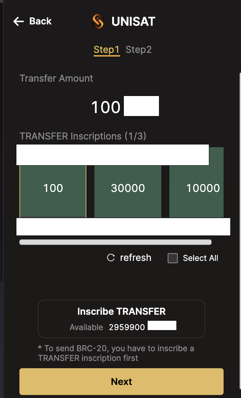241x398 pixels.
Task: Click the UniSat logo icon
Action: point(98,21)
